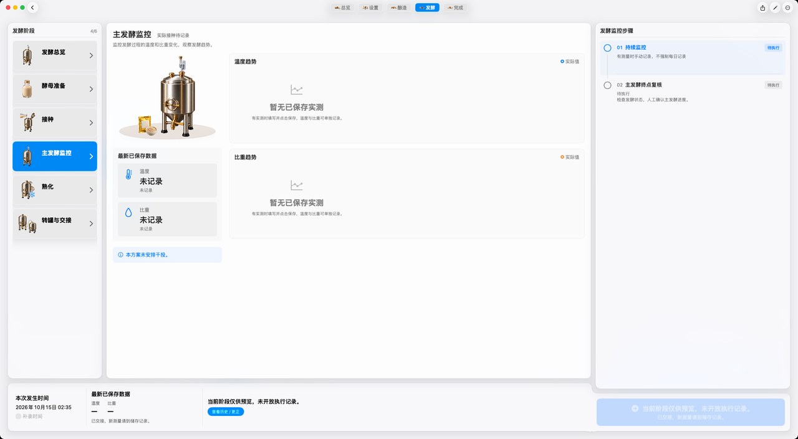Click the info icon beside 本方案未安排干投
This screenshot has width=798, height=439.
coord(120,255)
